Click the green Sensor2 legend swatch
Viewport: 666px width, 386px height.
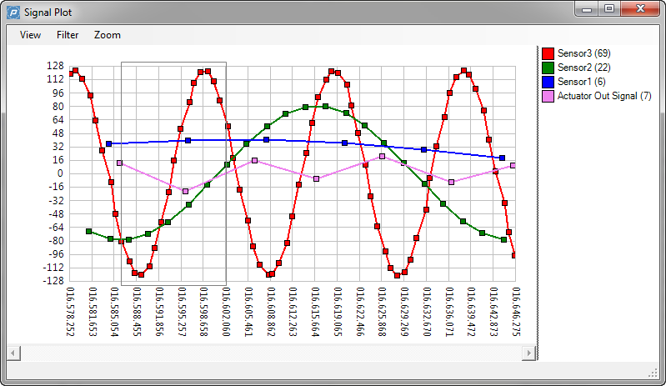click(548, 68)
